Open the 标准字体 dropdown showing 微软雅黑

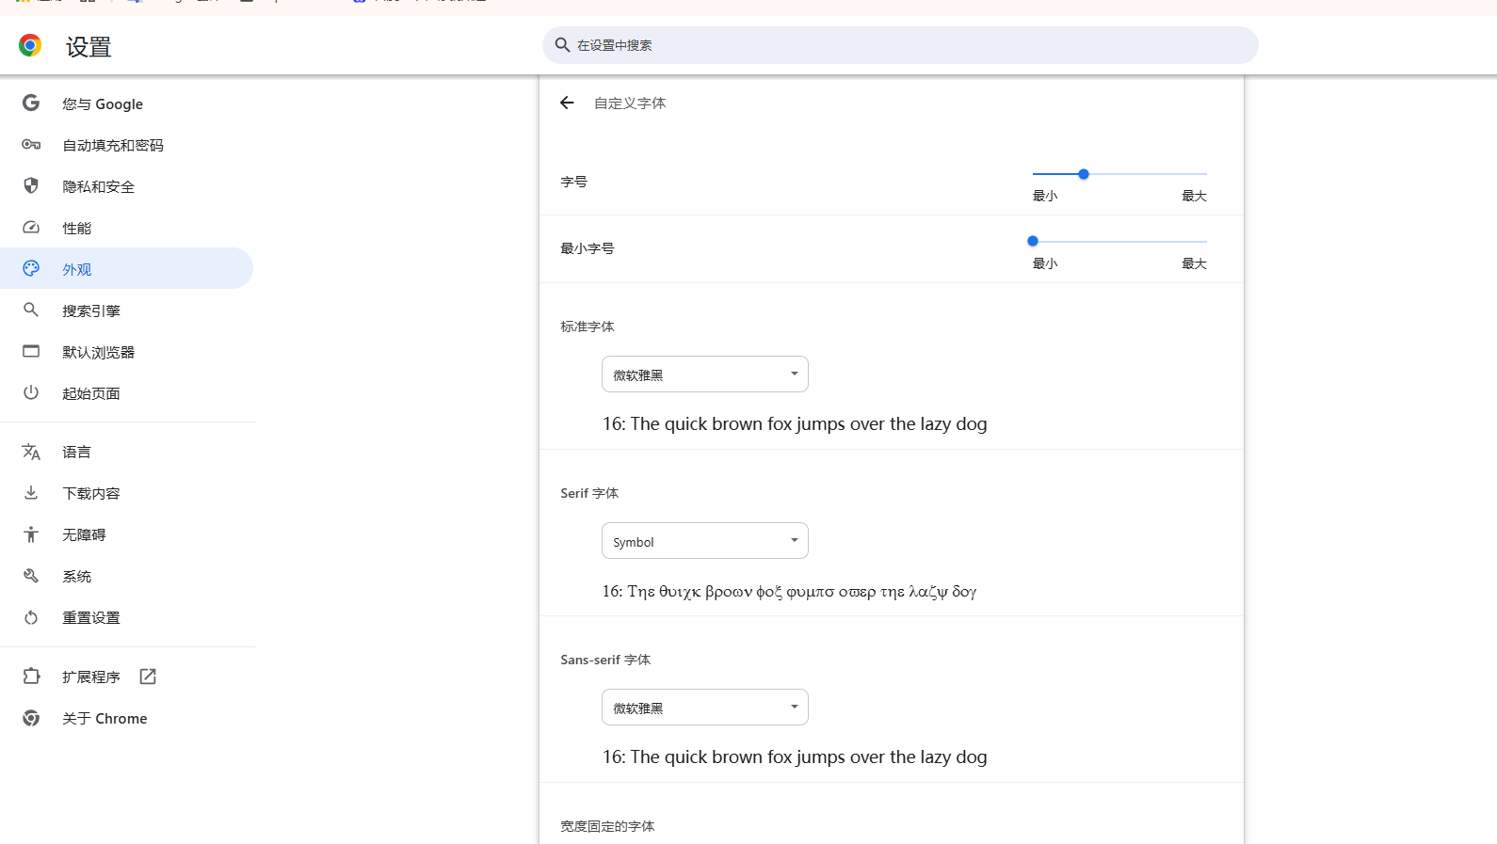tap(705, 374)
